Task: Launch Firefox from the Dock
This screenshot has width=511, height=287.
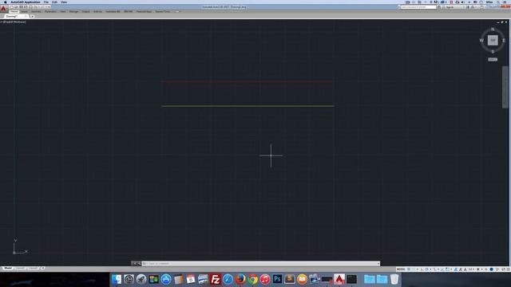Action: pos(240,279)
